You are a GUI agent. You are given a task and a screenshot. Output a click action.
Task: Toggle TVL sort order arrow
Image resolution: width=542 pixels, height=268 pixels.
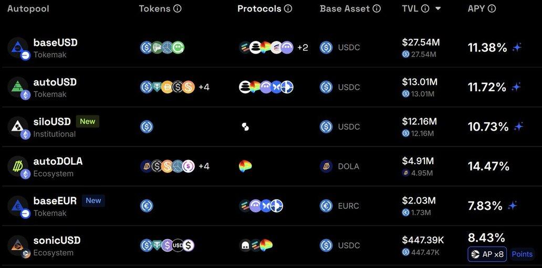point(438,8)
